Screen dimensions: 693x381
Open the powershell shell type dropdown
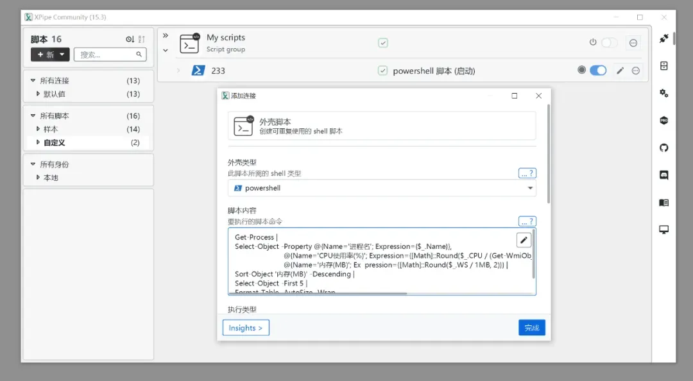coord(382,188)
